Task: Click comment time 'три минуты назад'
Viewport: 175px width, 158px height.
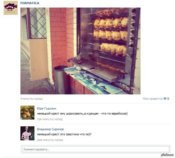Action: pyautogui.click(x=50, y=119)
